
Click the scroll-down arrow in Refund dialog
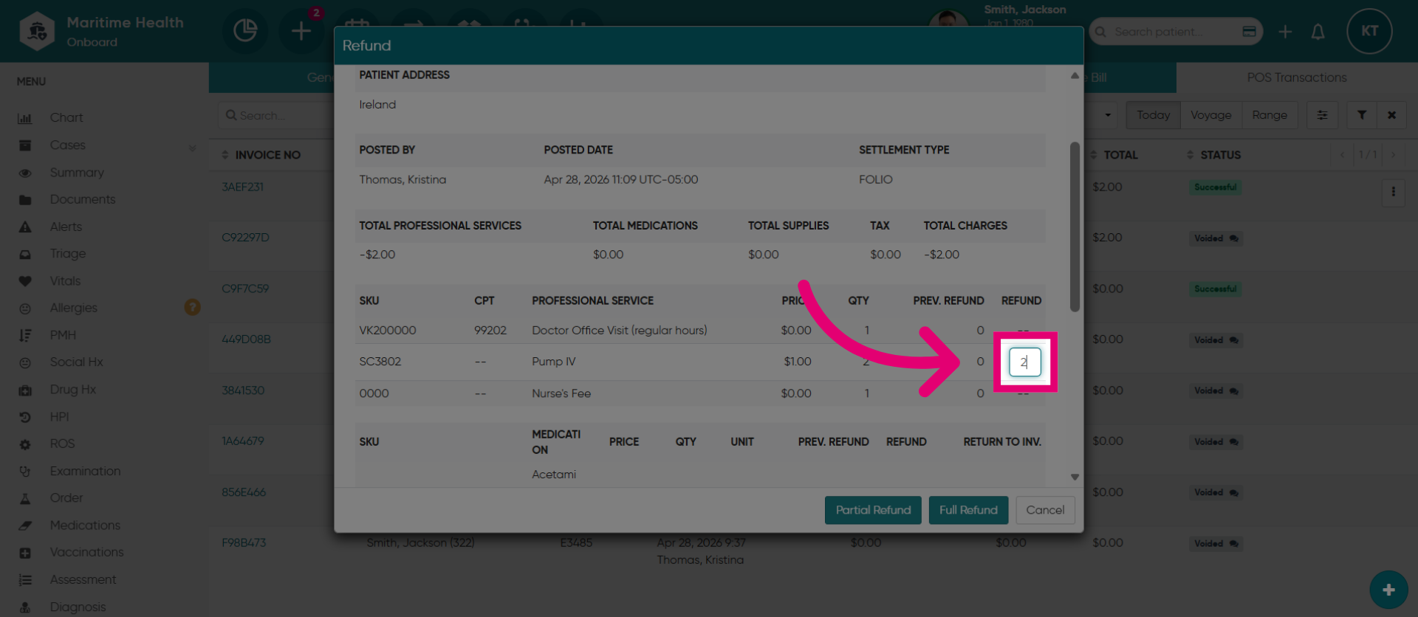1075,477
